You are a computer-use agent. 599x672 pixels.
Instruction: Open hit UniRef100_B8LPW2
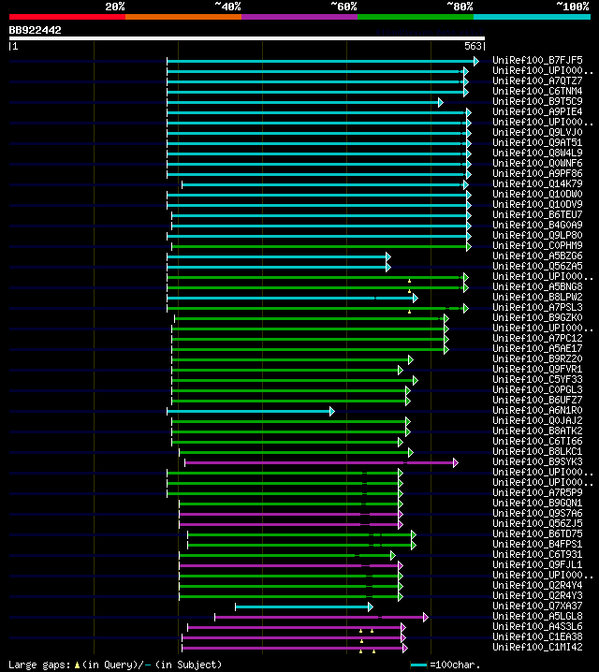[x=537, y=297]
